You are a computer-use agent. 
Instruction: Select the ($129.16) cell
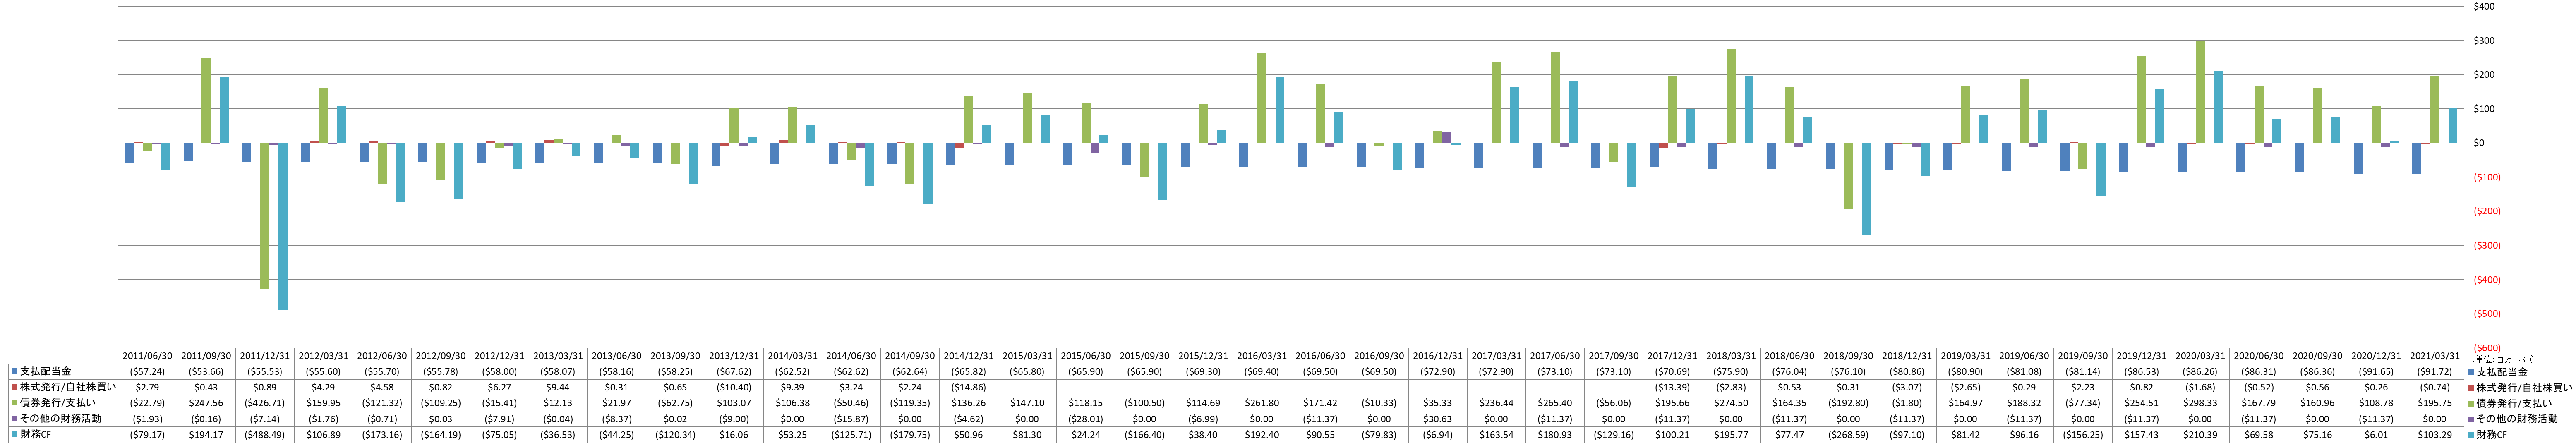tap(1614, 435)
